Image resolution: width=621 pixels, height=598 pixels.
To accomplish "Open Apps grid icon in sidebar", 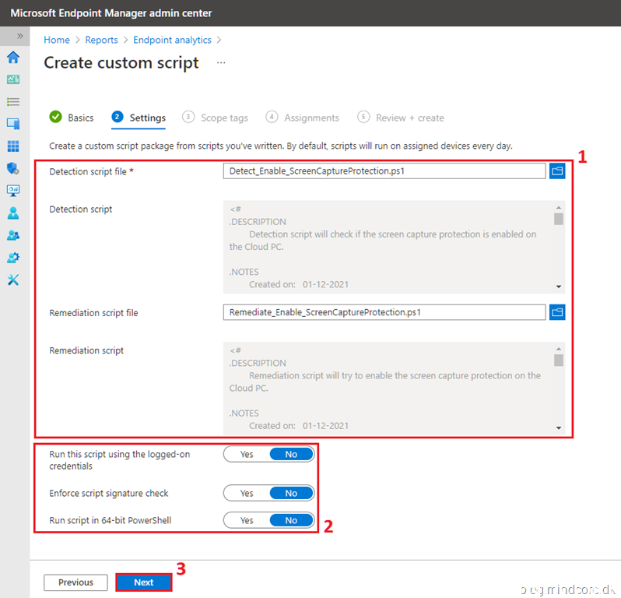I will tap(13, 146).
